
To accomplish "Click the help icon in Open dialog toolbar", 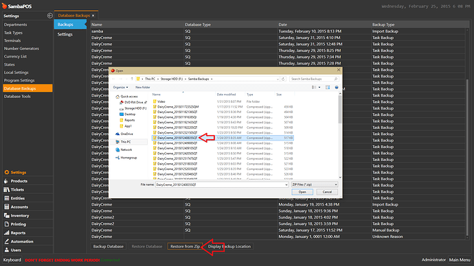I will pyautogui.click(x=337, y=88).
